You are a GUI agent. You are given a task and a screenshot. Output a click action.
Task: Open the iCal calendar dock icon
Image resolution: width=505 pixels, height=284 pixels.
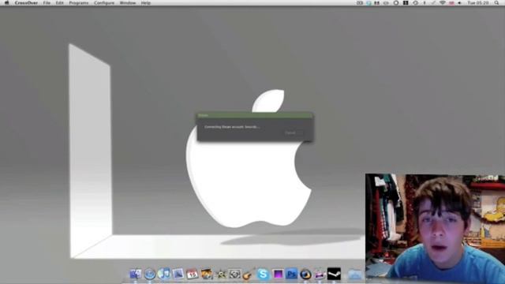point(192,274)
